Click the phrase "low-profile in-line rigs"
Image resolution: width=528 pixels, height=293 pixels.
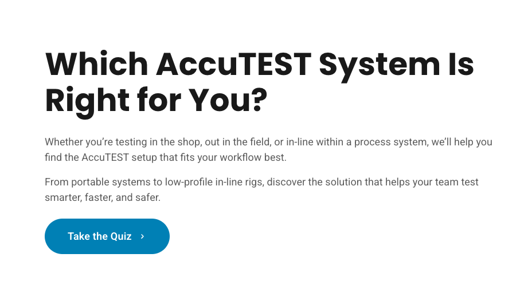point(210,183)
